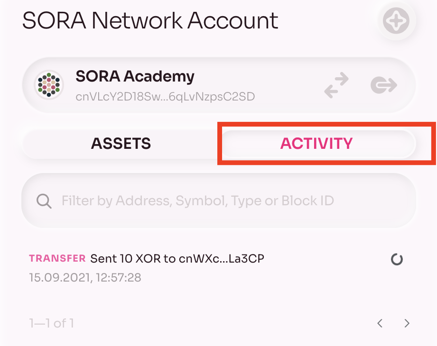The width and height of the screenshot is (437, 346).
Task: Click the 1—1 of 1 pagination counter
Action: pyautogui.click(x=52, y=323)
